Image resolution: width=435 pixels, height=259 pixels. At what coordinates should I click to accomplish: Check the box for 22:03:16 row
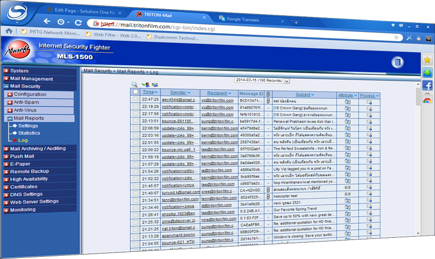(x=135, y=135)
